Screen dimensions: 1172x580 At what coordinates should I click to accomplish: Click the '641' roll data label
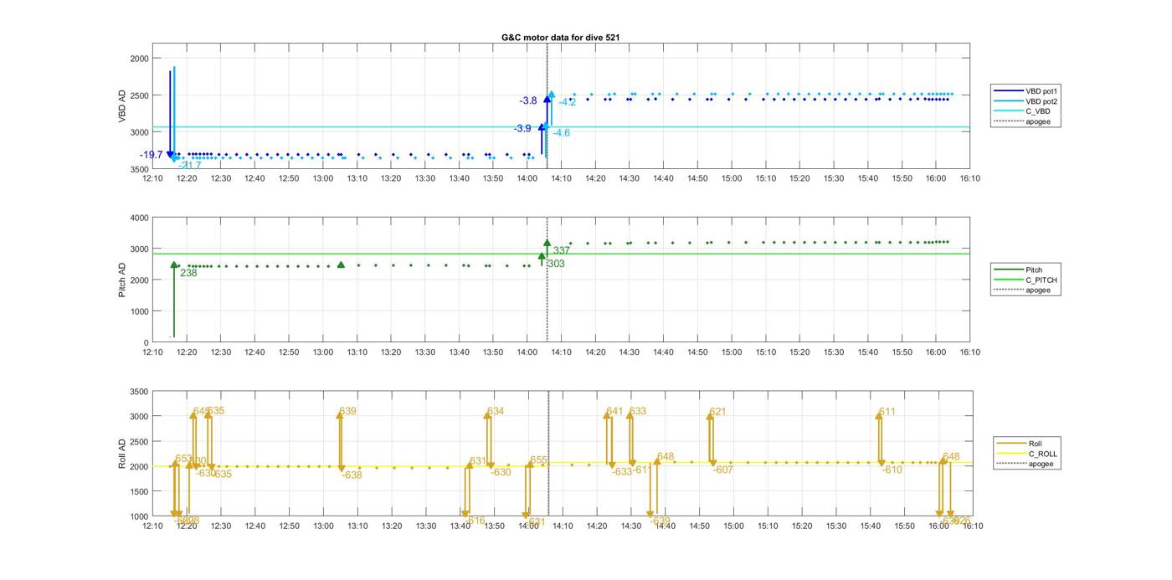point(615,411)
